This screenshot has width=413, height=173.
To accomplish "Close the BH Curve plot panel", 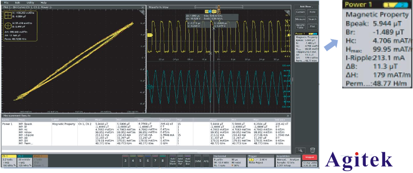I will pyautogui.click(x=142, y=7).
